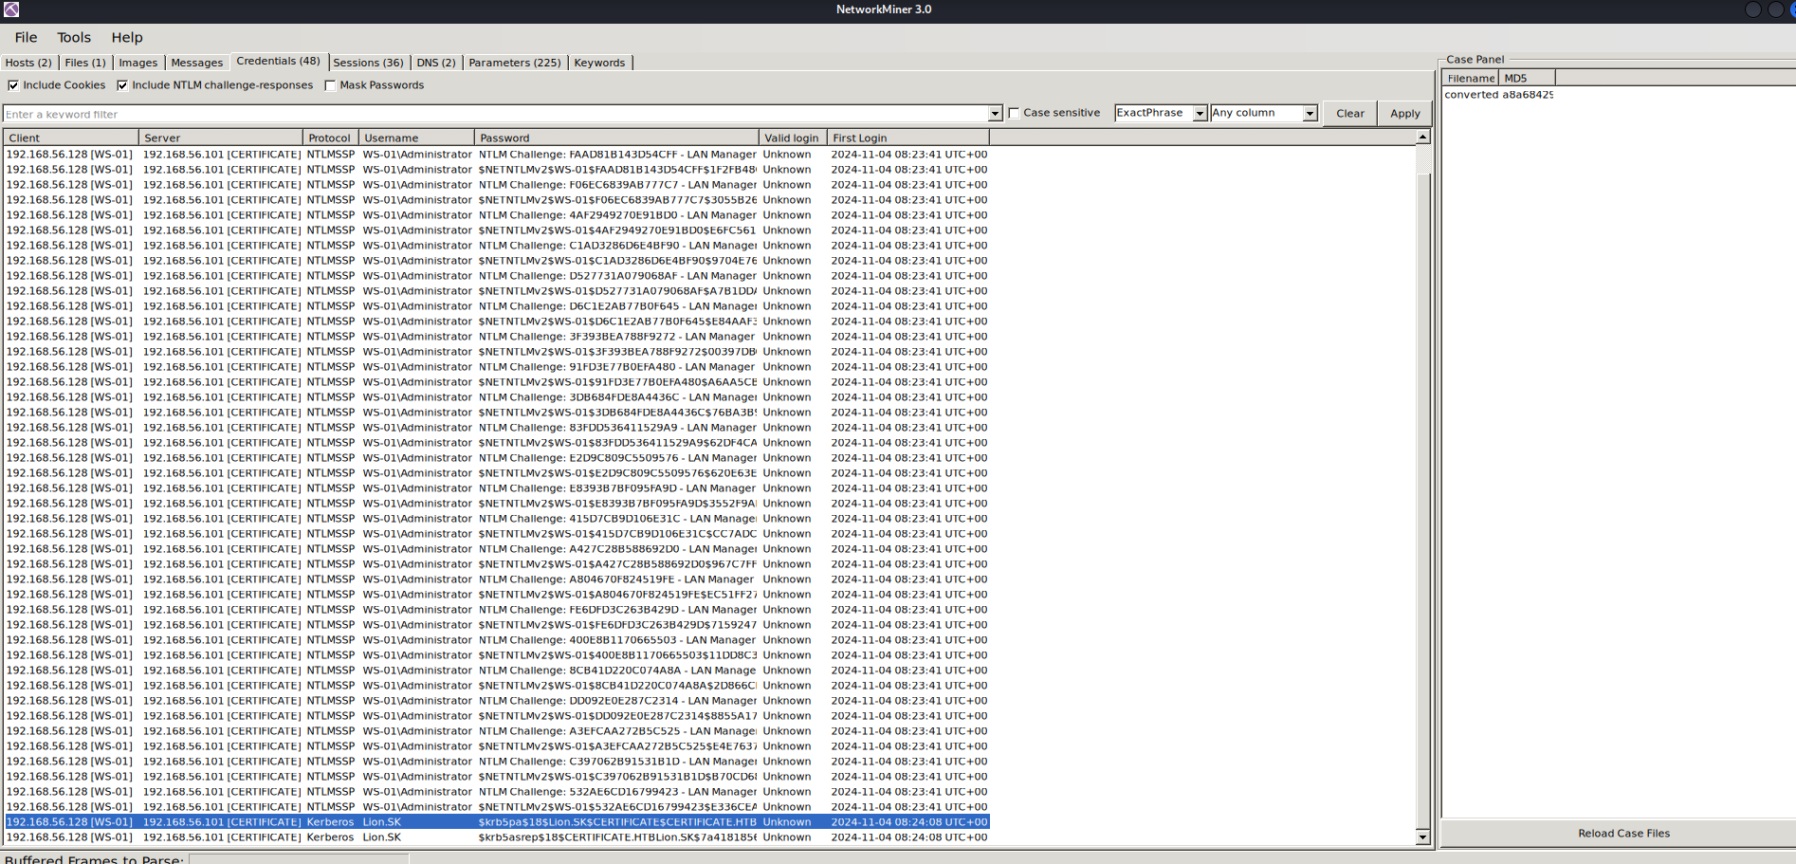Switch to the Sessions (36) tab
Screen dimensions: 1796x864
click(368, 63)
